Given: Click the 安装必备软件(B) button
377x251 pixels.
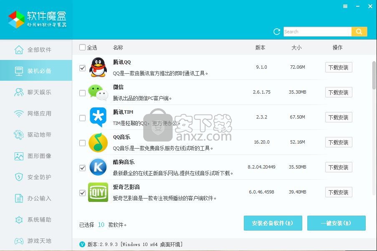Looking at the screenshot, I should pos(273,223).
